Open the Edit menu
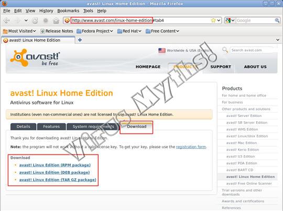Viewport: 283px width, 211px height. 18,11
